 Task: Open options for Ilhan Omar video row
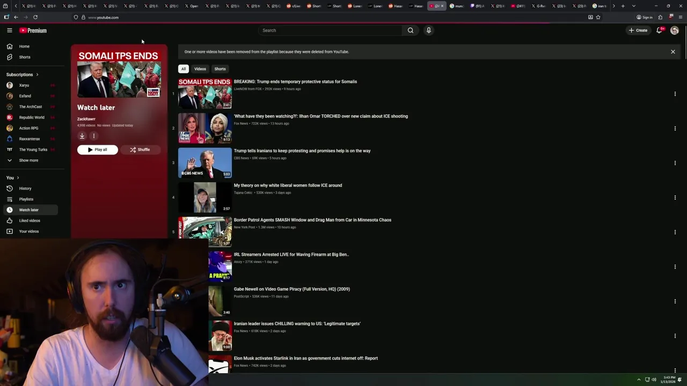pyautogui.click(x=675, y=129)
